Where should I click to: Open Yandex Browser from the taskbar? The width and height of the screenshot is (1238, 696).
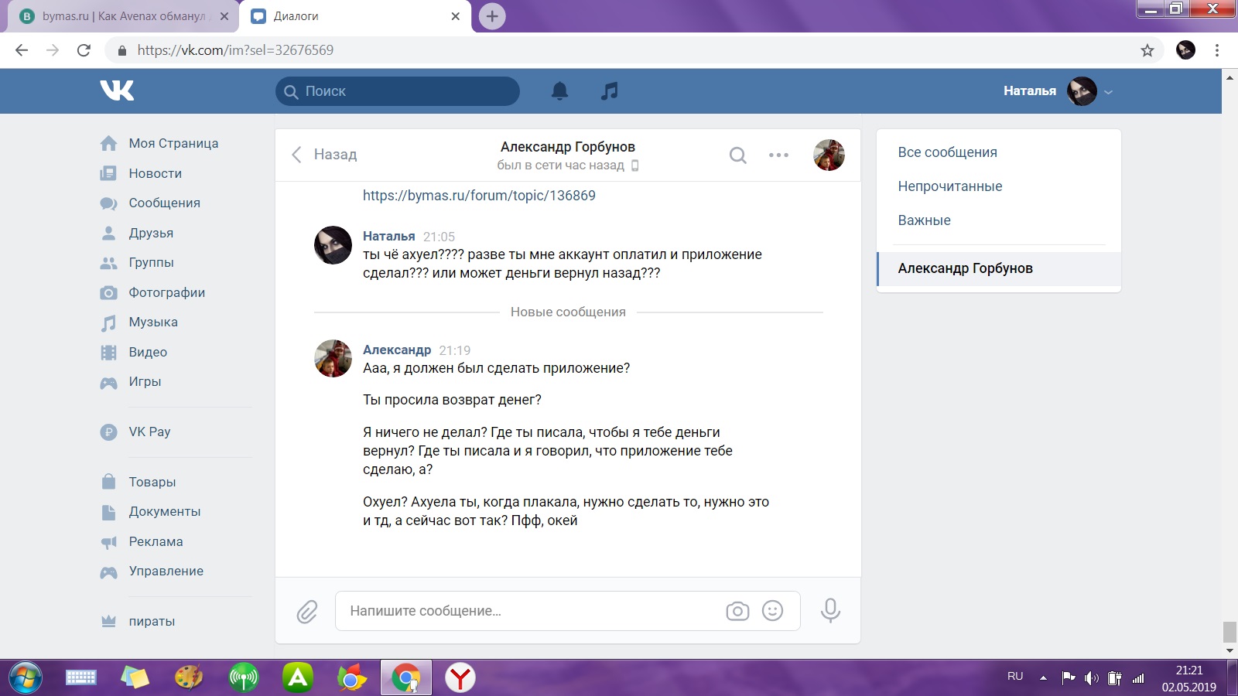(x=460, y=678)
